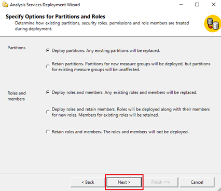
Task: Click the page heading Specify Options text
Action: pos(56,17)
